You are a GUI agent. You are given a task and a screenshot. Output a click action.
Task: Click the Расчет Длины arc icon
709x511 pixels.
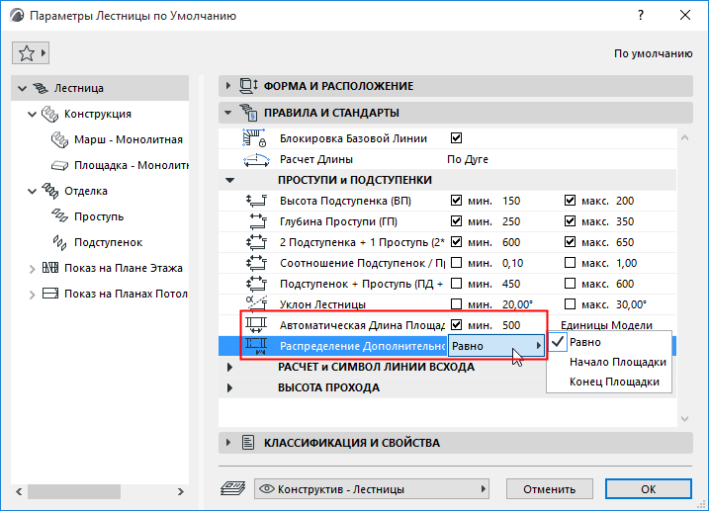pos(256,159)
